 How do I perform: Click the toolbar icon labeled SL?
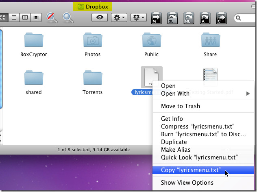click(173, 18)
